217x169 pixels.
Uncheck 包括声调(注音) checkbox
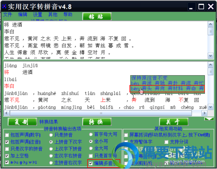point(7,142)
